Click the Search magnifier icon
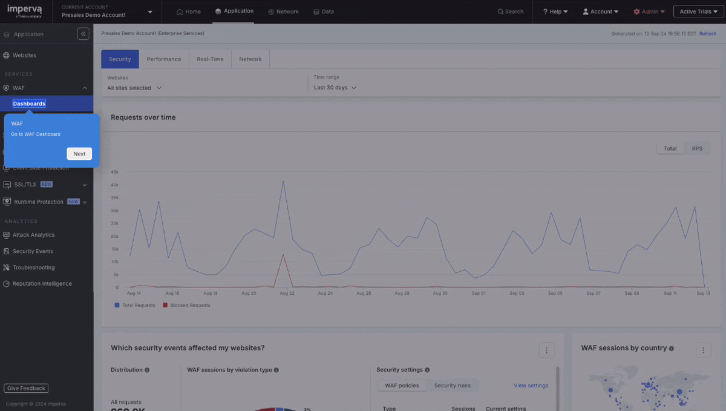The height and width of the screenshot is (411, 726). 500,12
